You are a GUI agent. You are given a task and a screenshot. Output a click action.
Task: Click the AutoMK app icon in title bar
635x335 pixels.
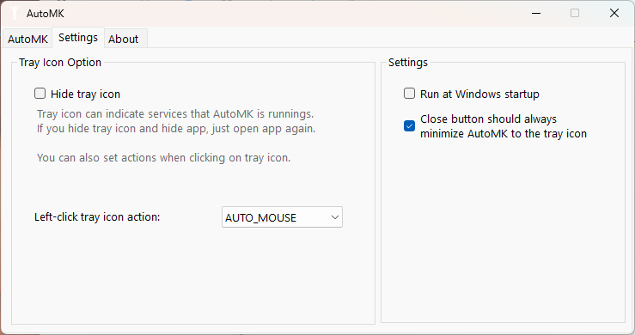coord(14,13)
